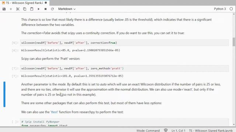Click the empty [ ]: prompt label

pyautogui.click(x=15, y=122)
